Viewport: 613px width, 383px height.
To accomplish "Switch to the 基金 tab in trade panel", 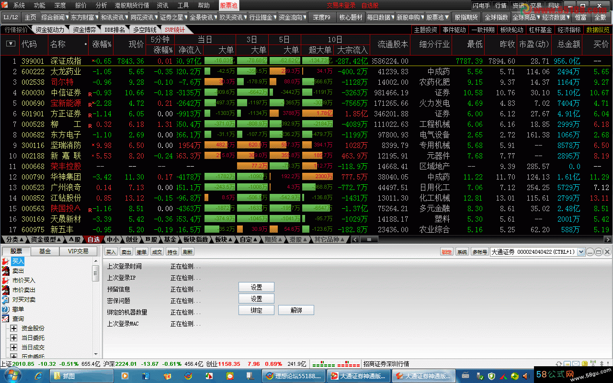I will 45,251.
